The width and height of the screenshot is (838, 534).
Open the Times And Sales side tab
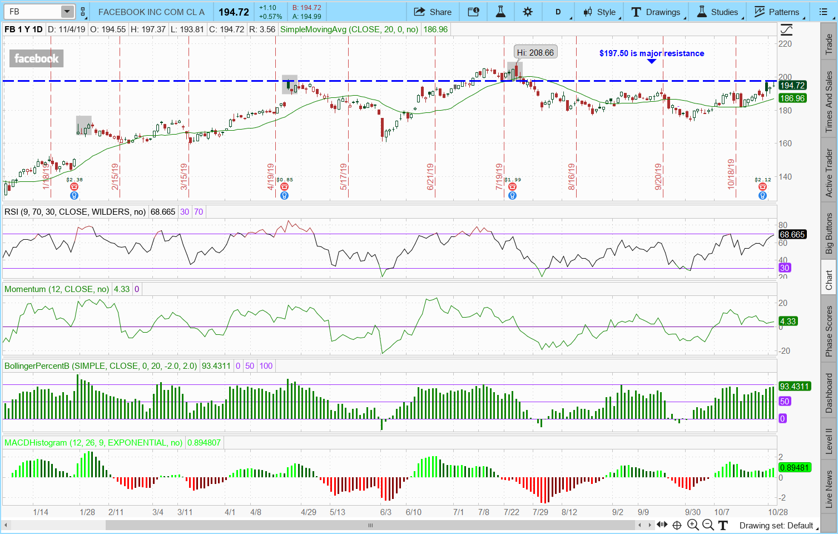(x=829, y=102)
